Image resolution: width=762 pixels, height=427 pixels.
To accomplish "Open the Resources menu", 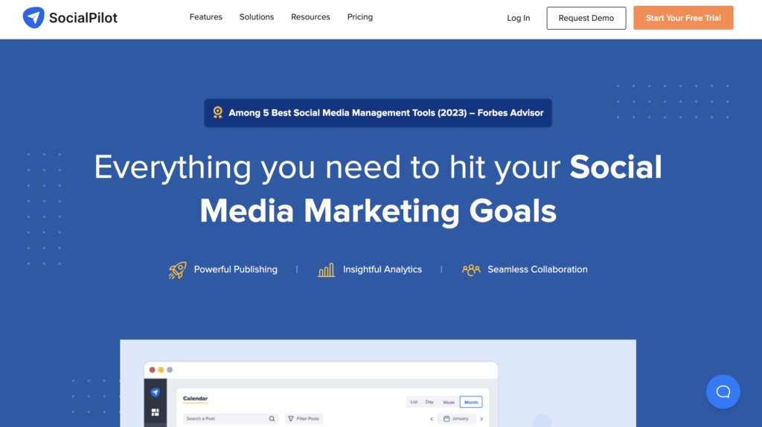I will coord(310,17).
